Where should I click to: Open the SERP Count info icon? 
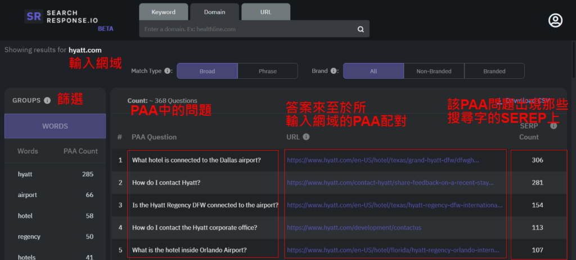click(x=553, y=126)
